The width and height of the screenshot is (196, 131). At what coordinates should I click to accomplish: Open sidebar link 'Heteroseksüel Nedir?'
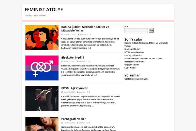[x=135, y=62]
